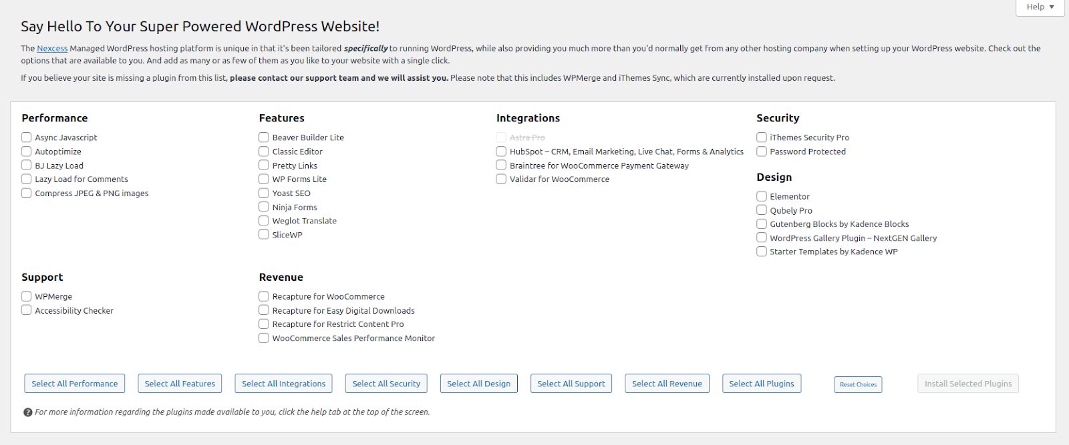Viewport: 1069px width, 445px height.
Task: Select Lazy Load for Comments checkbox
Action: [27, 179]
